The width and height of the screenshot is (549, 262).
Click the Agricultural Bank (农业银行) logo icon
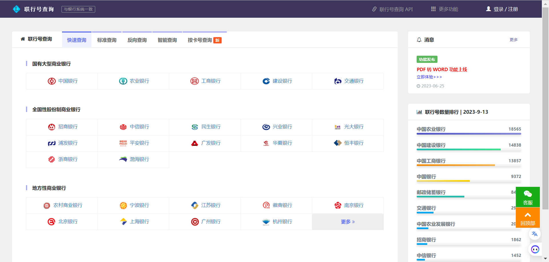tap(123, 81)
